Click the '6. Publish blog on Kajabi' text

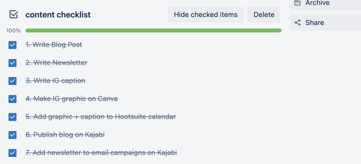point(65,135)
